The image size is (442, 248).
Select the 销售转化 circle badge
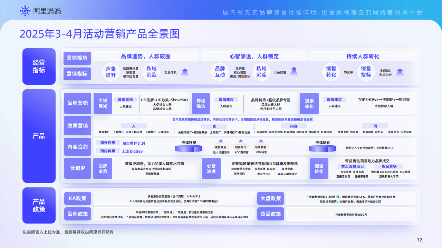coord(331,72)
